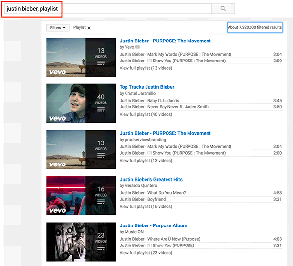The height and width of the screenshot is (266, 293).
Task: Click the 4:58 duration of What Do You Mean?
Action: 277,193
